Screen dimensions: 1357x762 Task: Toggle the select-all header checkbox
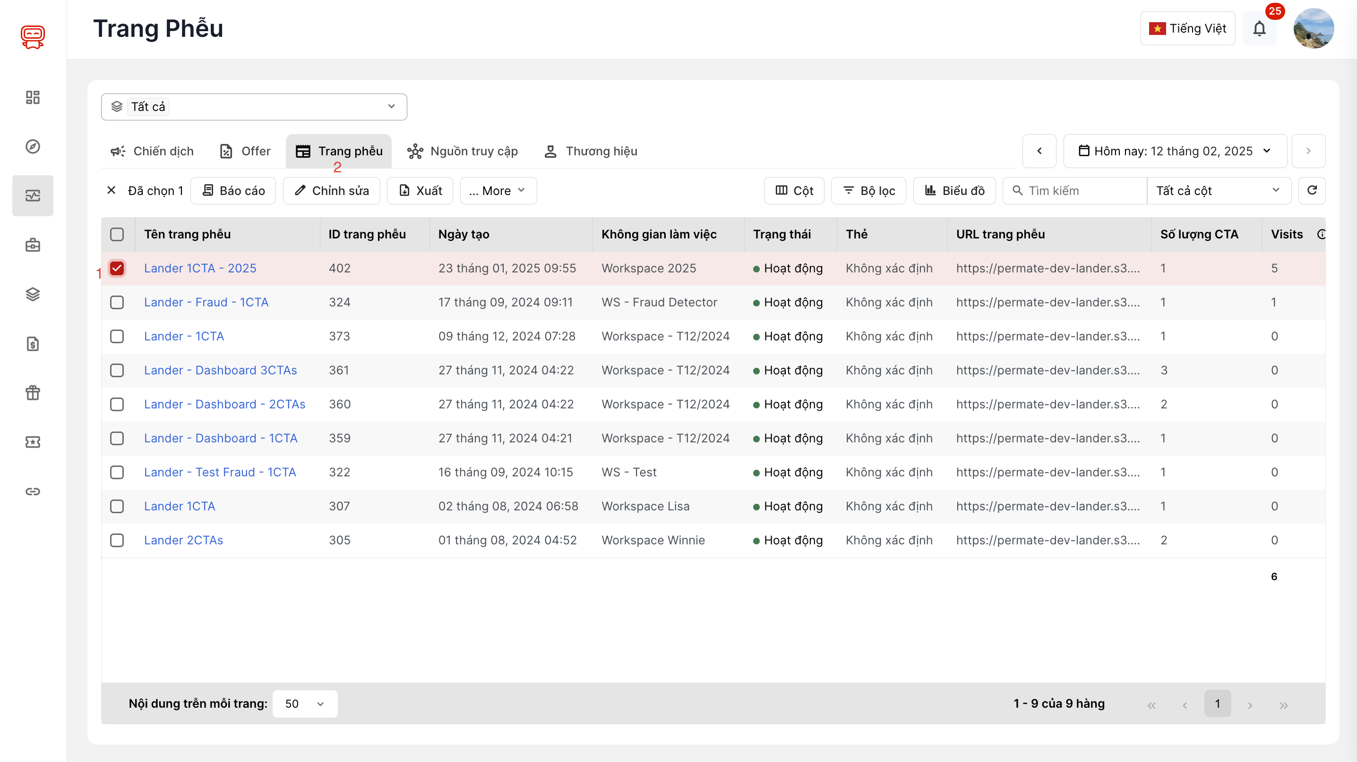pos(117,234)
